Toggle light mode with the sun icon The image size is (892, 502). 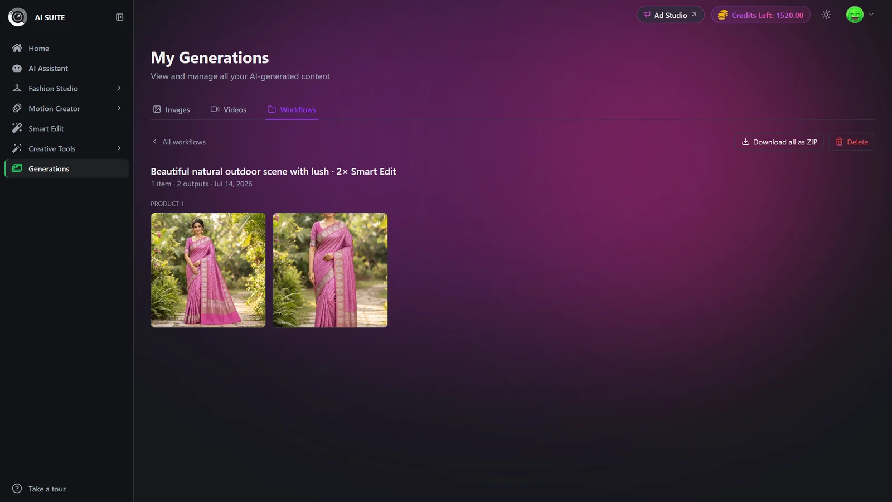pyautogui.click(x=826, y=15)
